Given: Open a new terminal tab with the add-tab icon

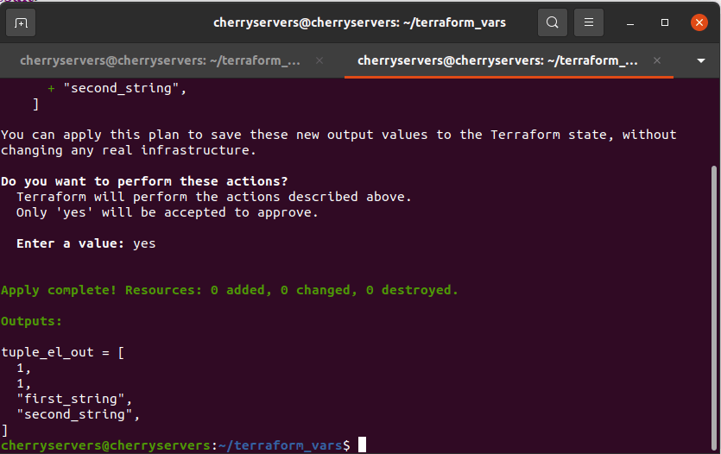Looking at the screenshot, I should point(22,22).
